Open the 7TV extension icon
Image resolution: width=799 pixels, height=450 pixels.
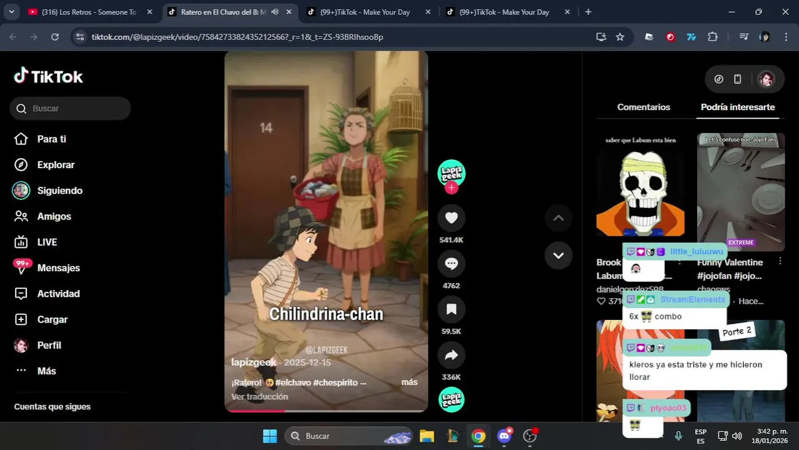[x=691, y=37]
